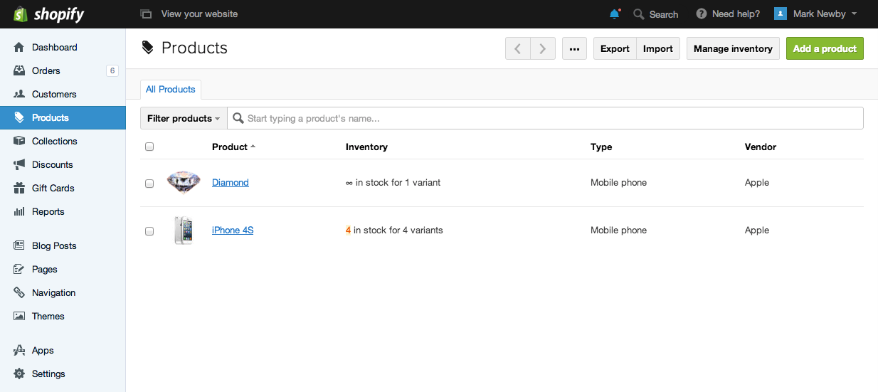
Task: Select Products in the sidebar
Action: coord(63,117)
